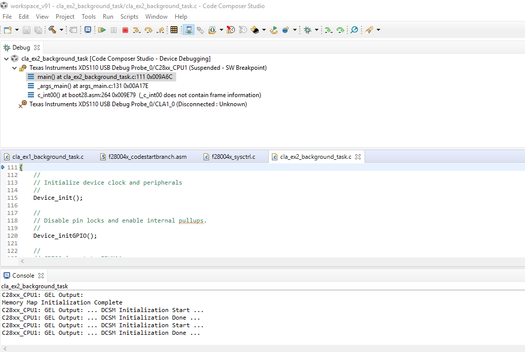Click the Step Return arrow icon
This screenshot has width=525, height=352.
(x=161, y=30)
